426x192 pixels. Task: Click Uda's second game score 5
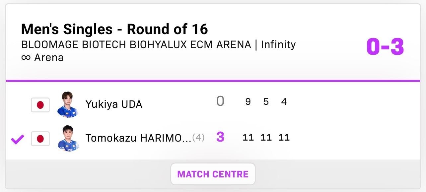point(266,102)
